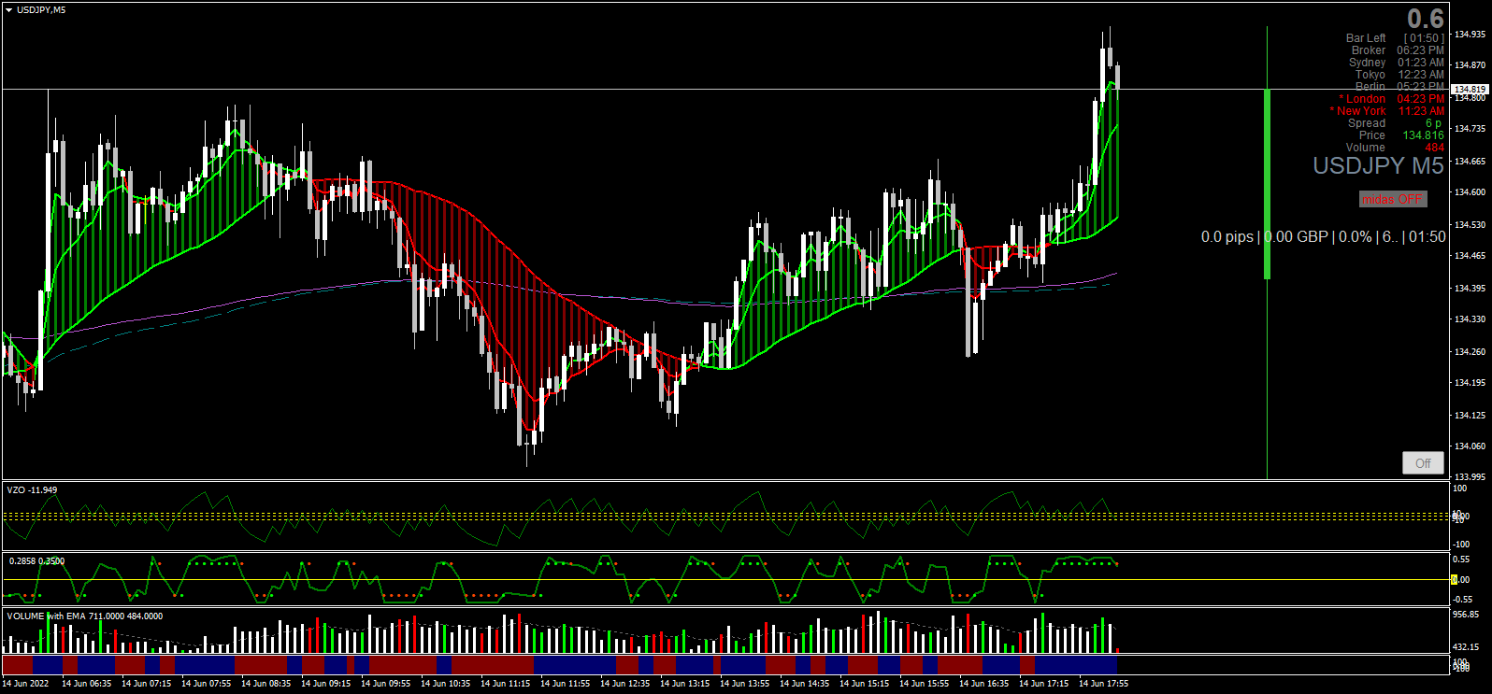Select the Spread label

[x=1367, y=123]
